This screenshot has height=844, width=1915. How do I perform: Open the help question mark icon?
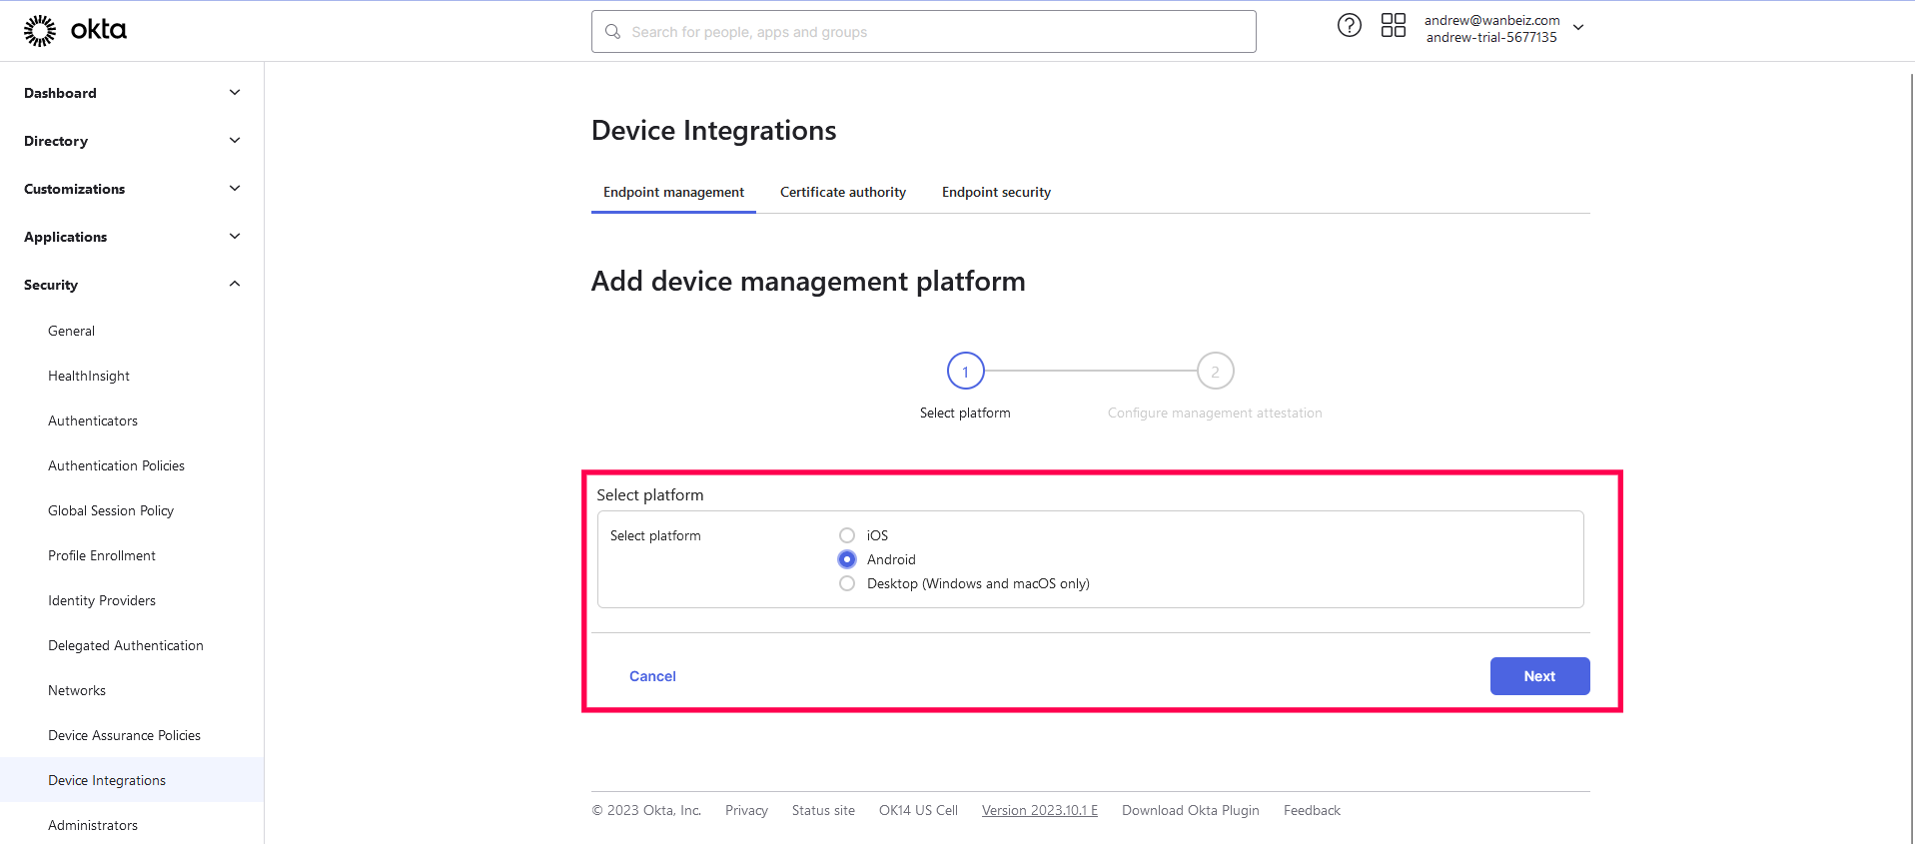point(1349,26)
